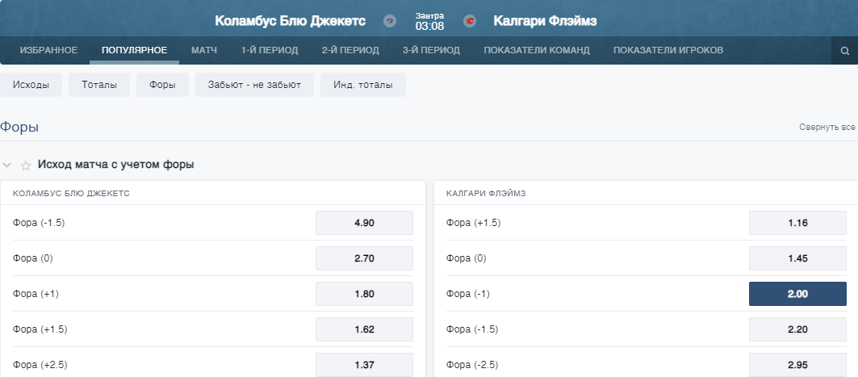
Task: Click Columbus Фора (+1) label
Action: (x=36, y=294)
